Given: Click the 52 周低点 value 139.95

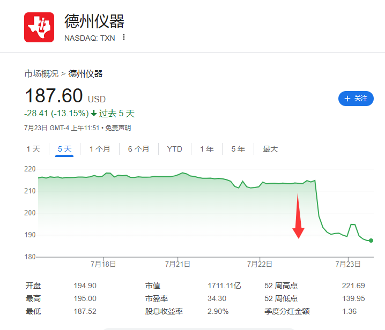Looking at the screenshot, I should tap(353, 298).
